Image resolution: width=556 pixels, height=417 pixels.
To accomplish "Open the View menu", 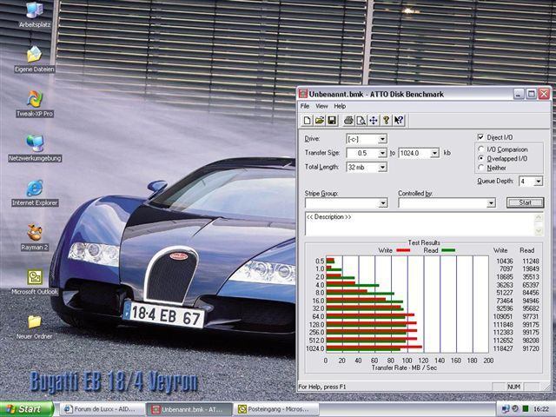I will (321, 106).
